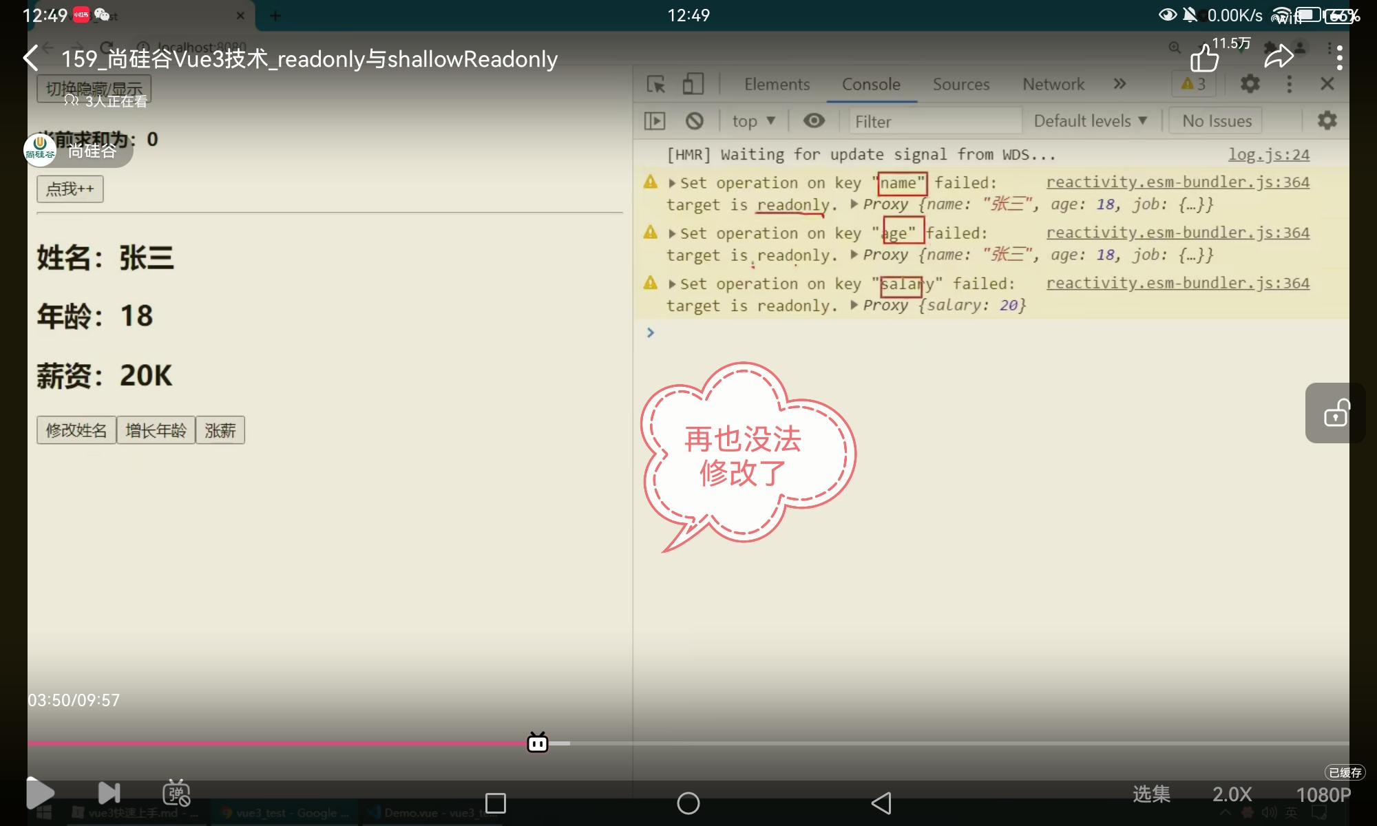
Task: Tap the screen lock icon
Action: tap(1336, 413)
